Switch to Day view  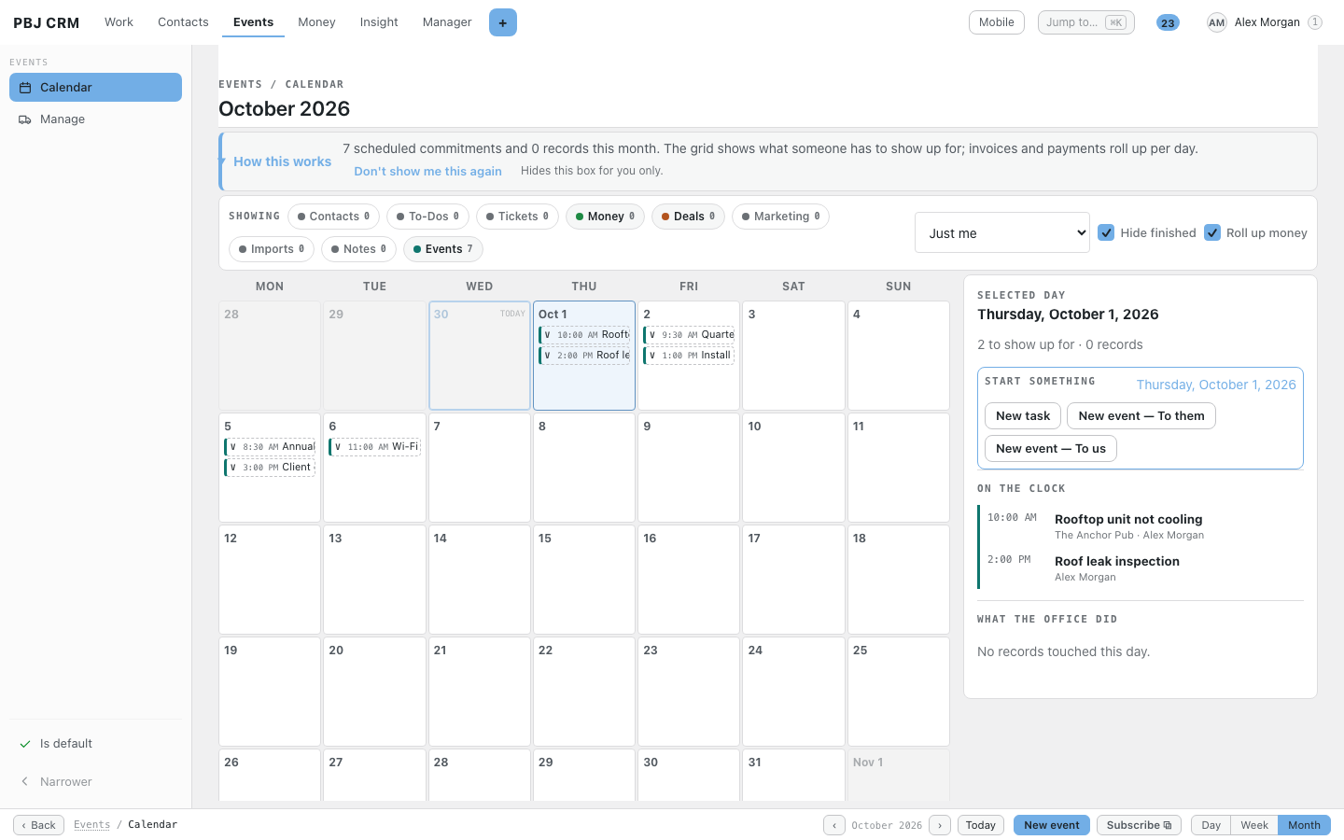point(1211,825)
